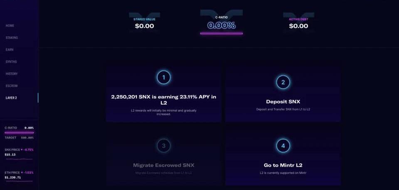This screenshot has width=399, height=190.
Task: Click the Migrate Escrowed SNX card title
Action: [x=163, y=165]
